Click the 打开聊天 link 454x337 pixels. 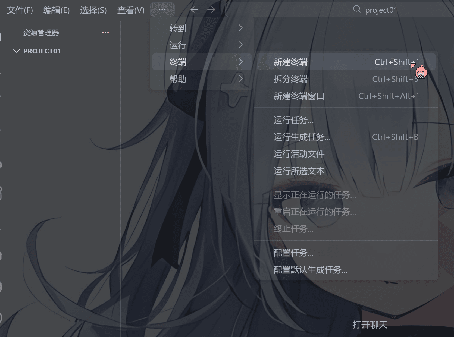pos(370,325)
